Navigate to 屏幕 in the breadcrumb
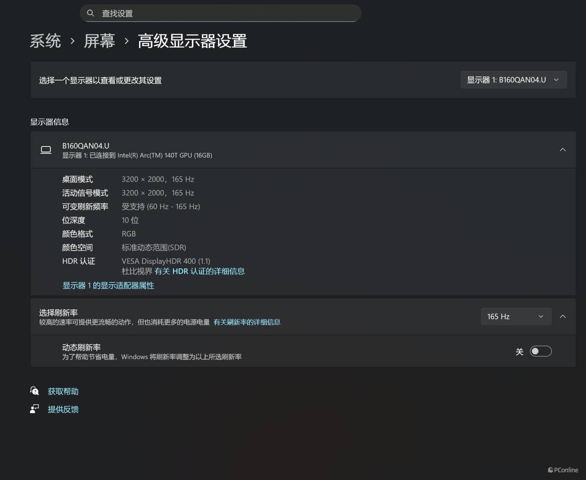This screenshot has height=480, width=586. [99, 41]
